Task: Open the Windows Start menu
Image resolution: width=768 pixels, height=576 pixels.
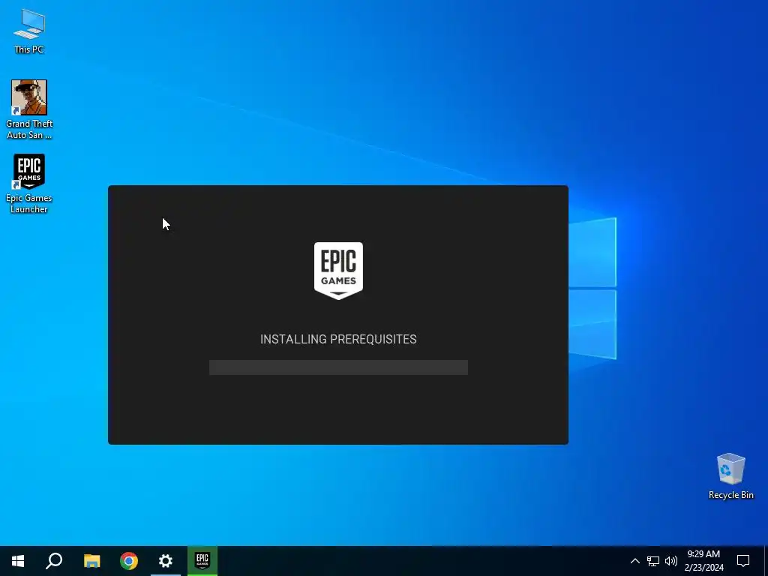Action: (18, 561)
